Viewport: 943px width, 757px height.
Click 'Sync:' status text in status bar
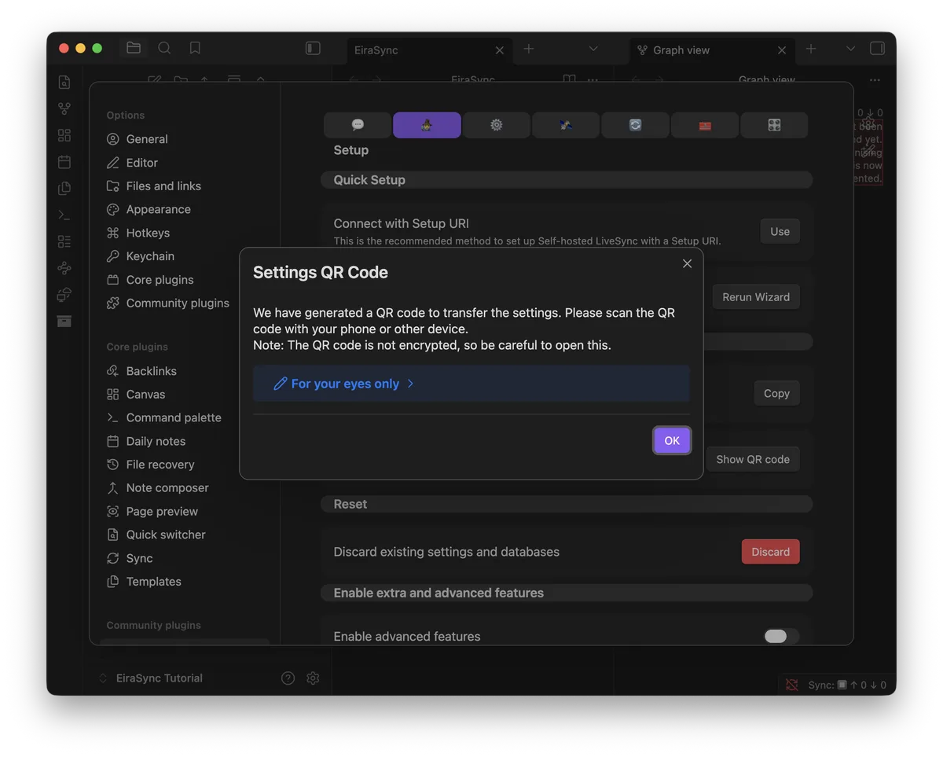pyautogui.click(x=820, y=685)
